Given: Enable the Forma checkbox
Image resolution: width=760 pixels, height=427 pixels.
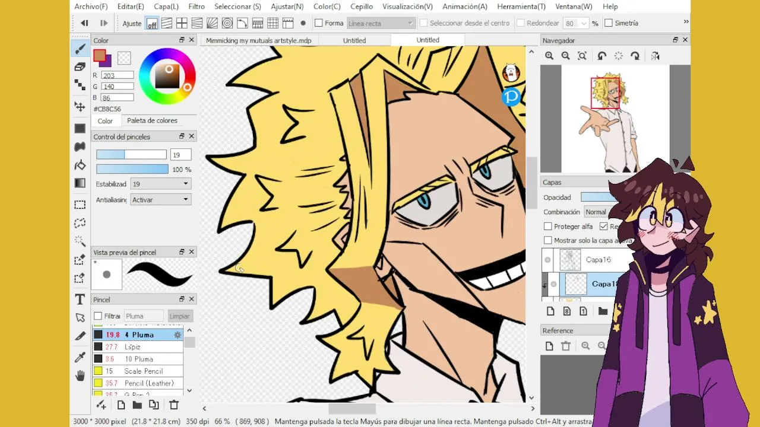Looking at the screenshot, I should coord(318,23).
